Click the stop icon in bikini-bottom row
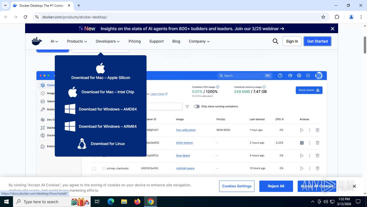367x207 pixels. coord(302,143)
